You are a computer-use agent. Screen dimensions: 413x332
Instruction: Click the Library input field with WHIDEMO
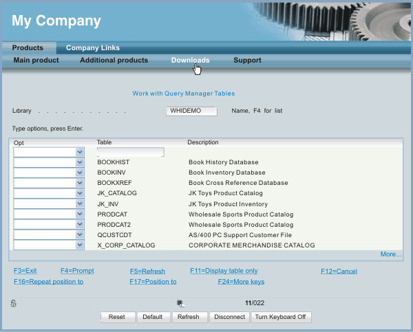pos(191,111)
